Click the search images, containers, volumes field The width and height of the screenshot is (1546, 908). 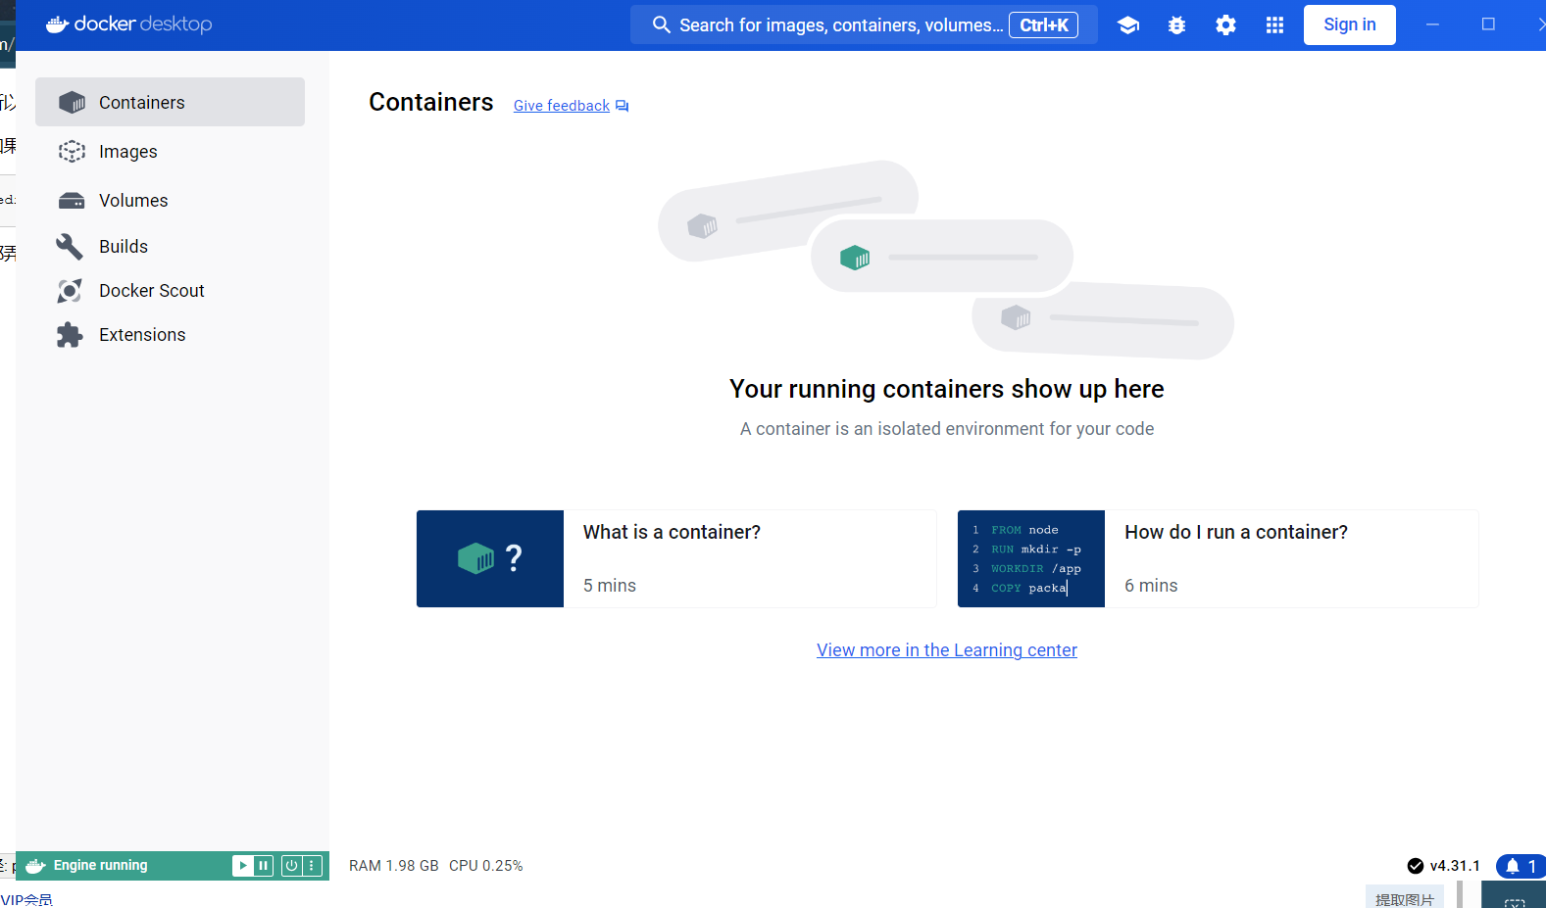(864, 25)
